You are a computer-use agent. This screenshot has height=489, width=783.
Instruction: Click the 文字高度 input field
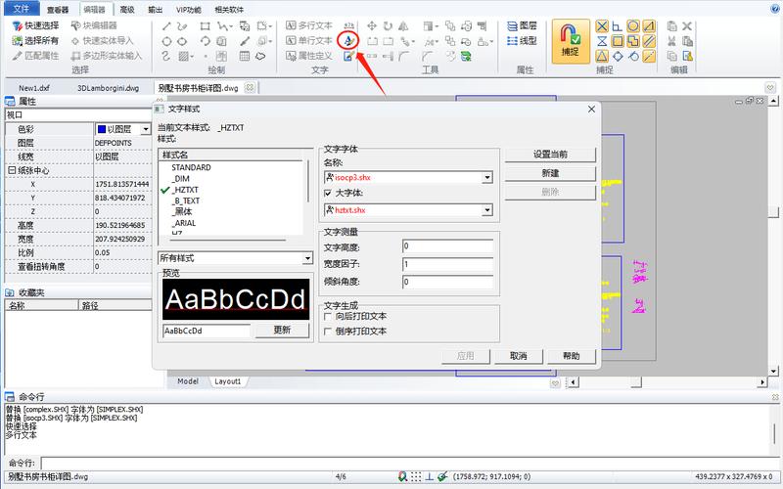tap(448, 246)
